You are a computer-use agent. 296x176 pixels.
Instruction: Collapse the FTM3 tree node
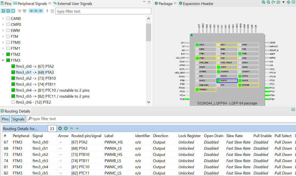point(3,60)
